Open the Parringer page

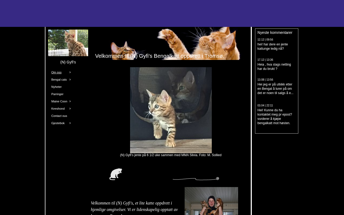[x=58, y=94]
